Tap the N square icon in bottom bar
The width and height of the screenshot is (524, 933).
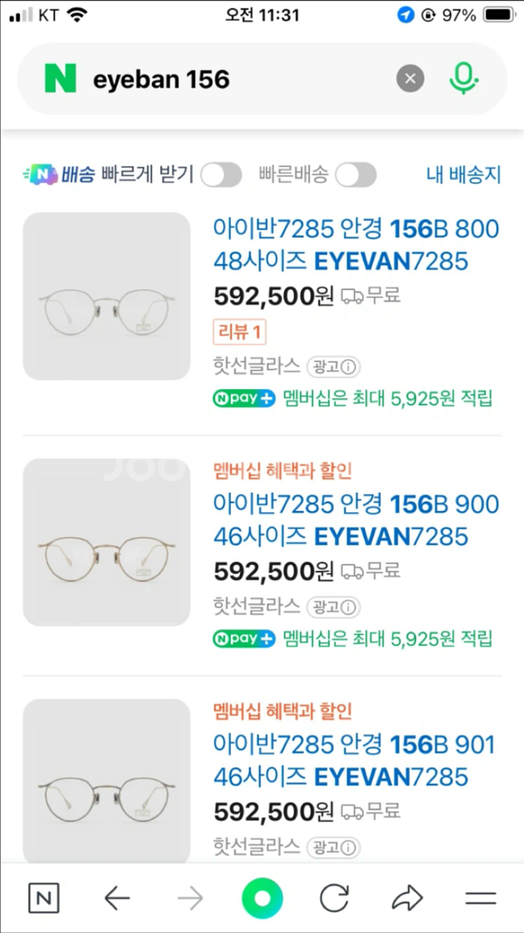pyautogui.click(x=44, y=898)
